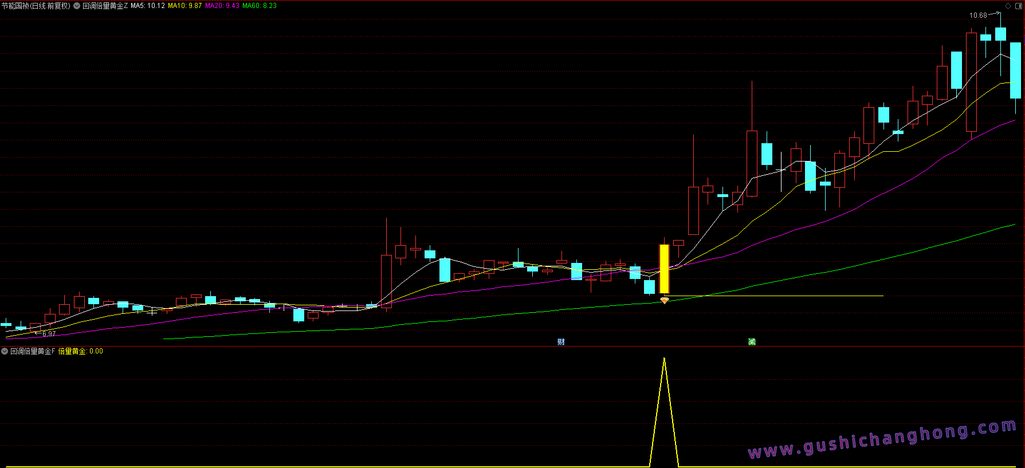
Task: Click the 6.97 low price annotation
Action: tap(49, 334)
